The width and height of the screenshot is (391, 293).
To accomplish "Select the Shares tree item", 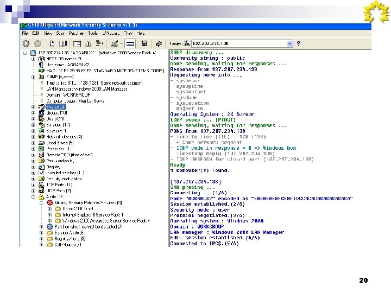I will pyautogui.click(x=56, y=107).
